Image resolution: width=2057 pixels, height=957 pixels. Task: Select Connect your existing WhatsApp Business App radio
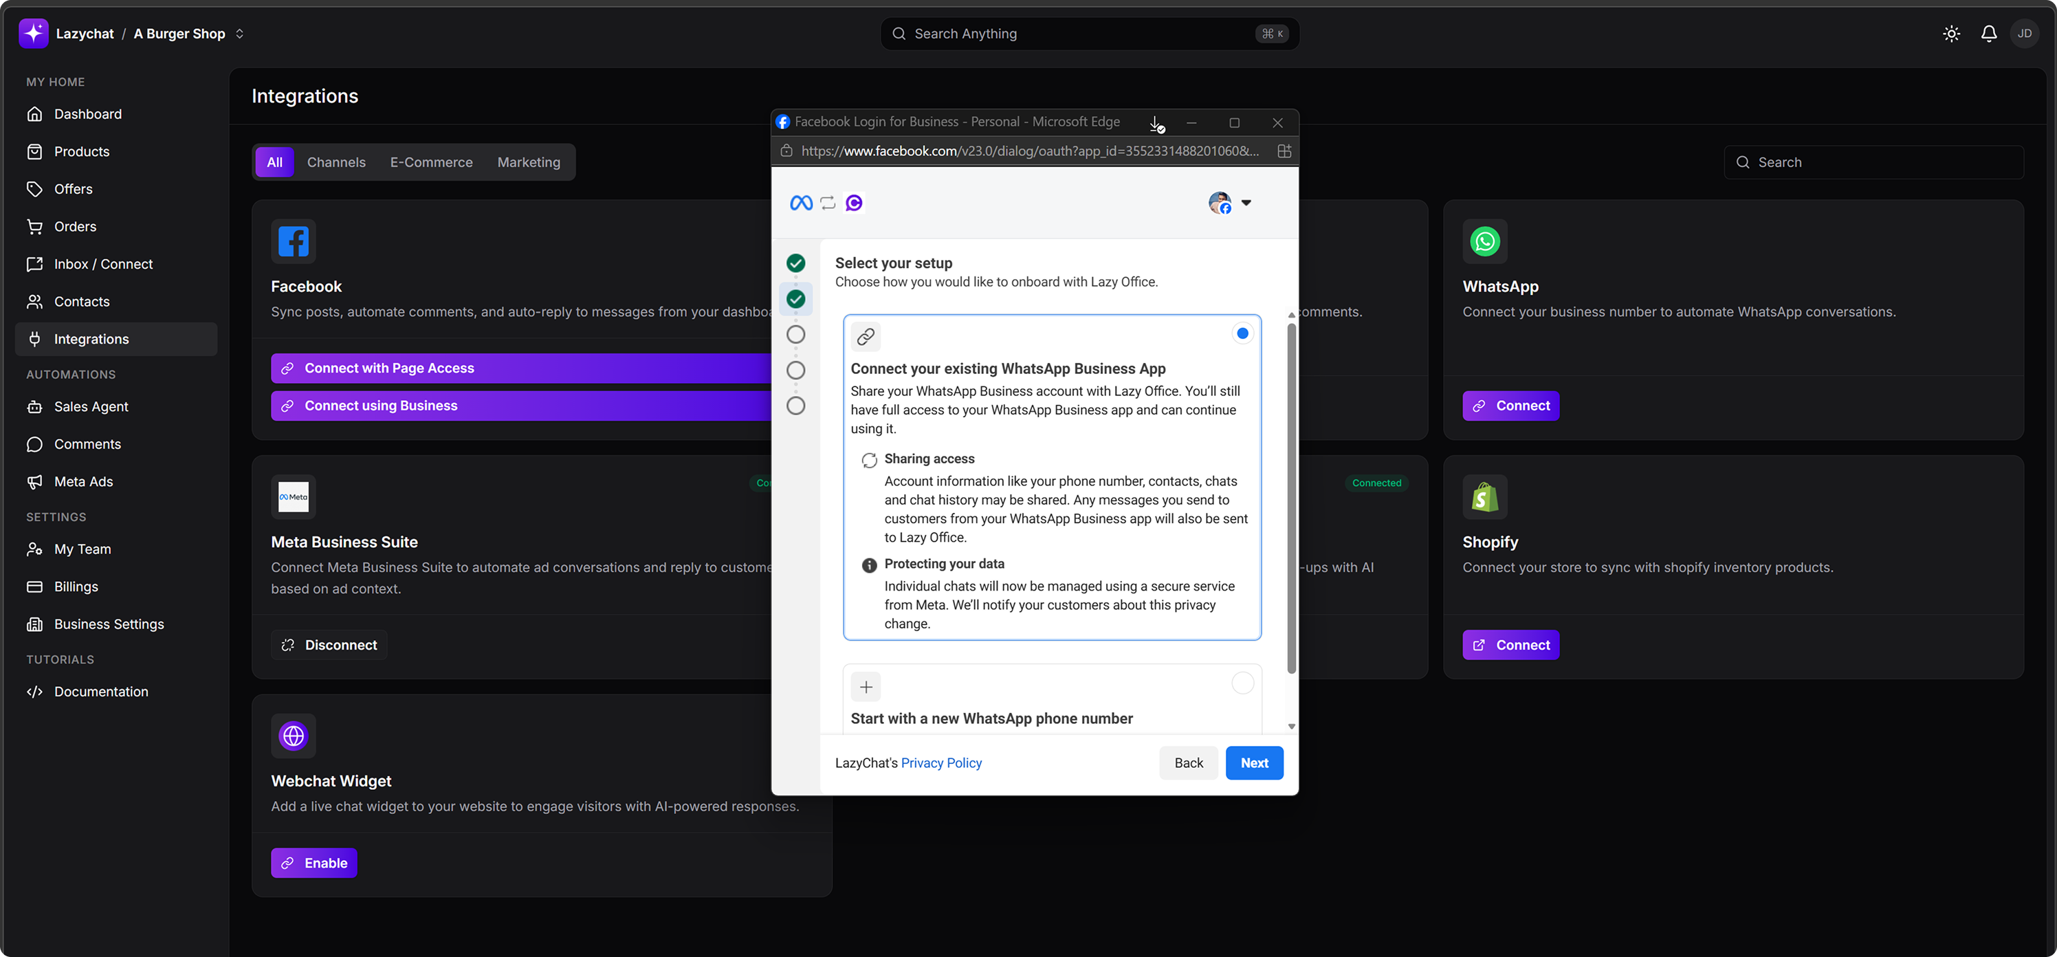tap(1242, 333)
